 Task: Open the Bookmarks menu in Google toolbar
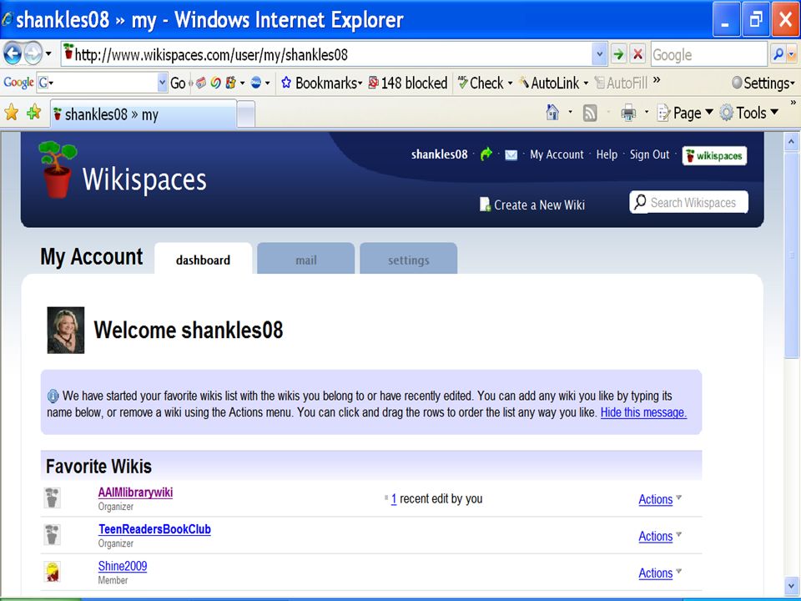pos(321,83)
